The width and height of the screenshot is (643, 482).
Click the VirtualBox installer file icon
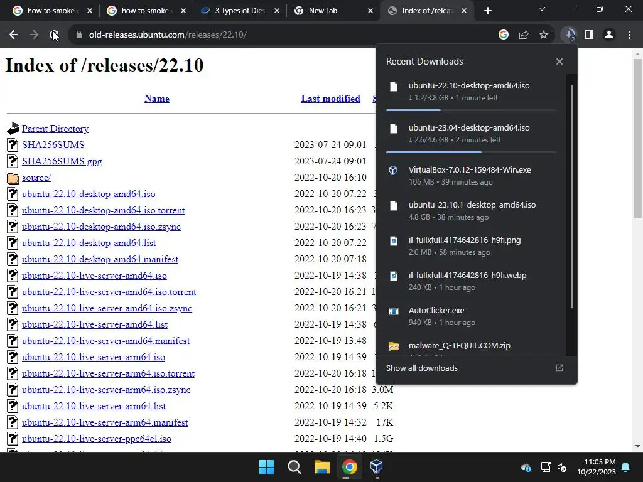[x=393, y=170]
